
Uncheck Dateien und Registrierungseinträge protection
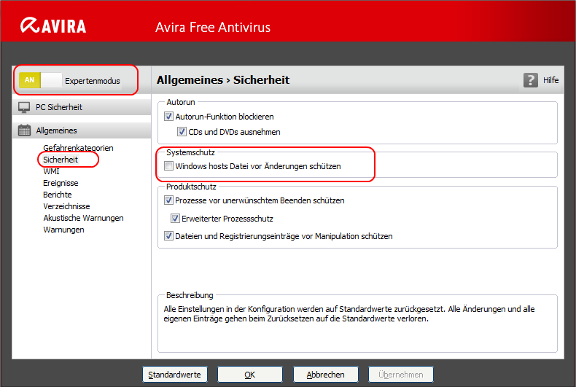coord(169,236)
